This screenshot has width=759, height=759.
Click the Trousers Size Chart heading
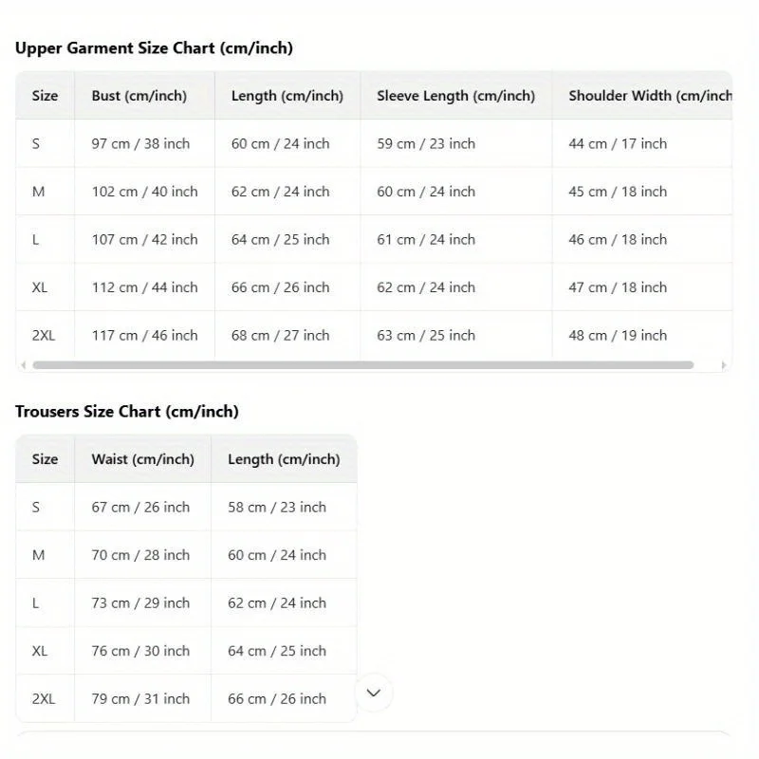127,412
